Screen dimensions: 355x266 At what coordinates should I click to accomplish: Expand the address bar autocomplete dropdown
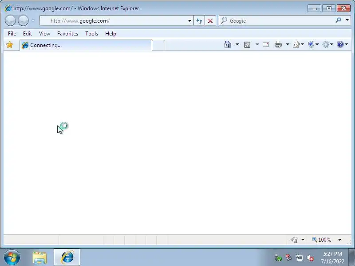click(x=189, y=21)
